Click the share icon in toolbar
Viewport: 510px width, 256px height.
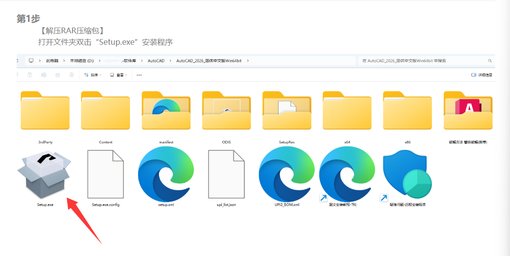click(58, 75)
